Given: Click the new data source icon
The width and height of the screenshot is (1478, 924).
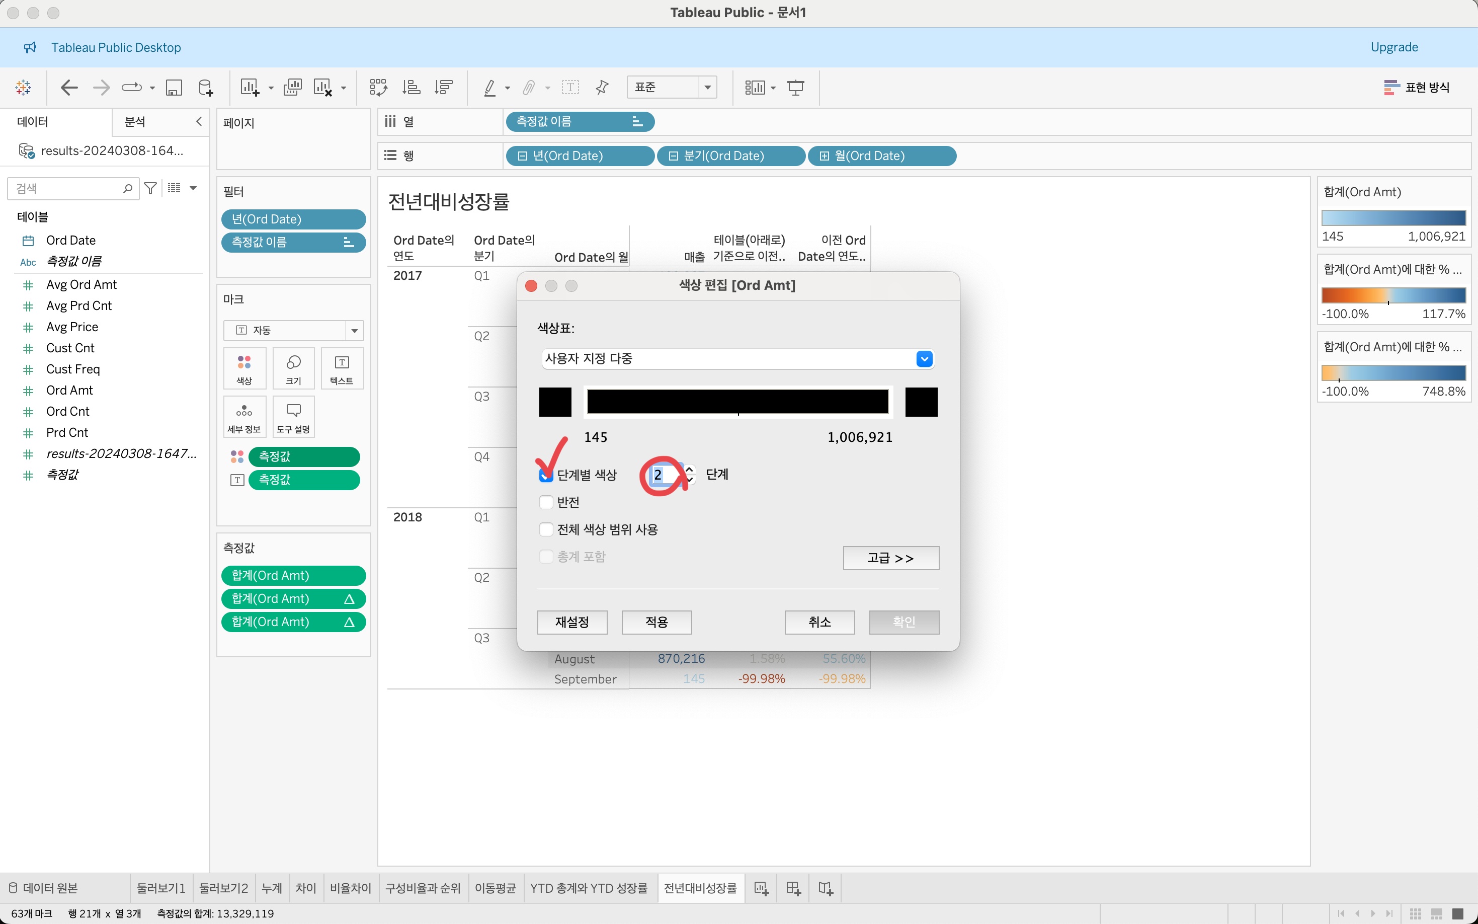Looking at the screenshot, I should coord(206,88).
